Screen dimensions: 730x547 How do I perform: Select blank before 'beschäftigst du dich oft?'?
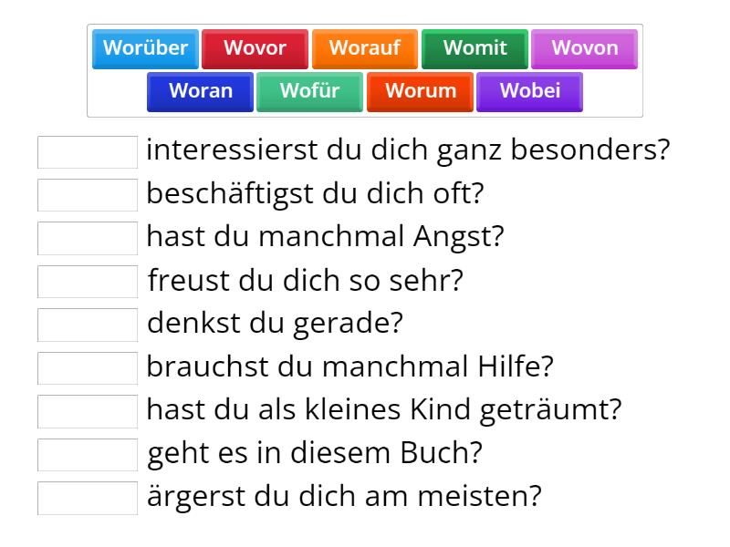88,195
